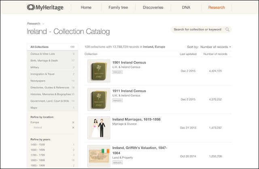Click IMAGES badge under 1901 Ireland Census
This screenshot has height=169, width=259.
[117, 72]
